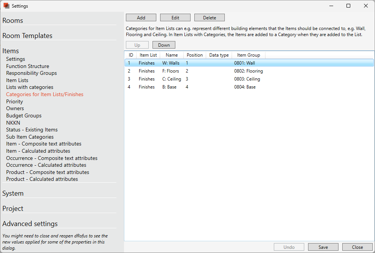Move selected row Down
Screen dimensions: 375x253
tap(164, 45)
